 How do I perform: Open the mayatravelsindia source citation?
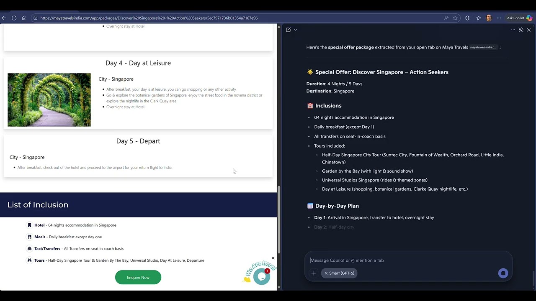click(x=483, y=47)
